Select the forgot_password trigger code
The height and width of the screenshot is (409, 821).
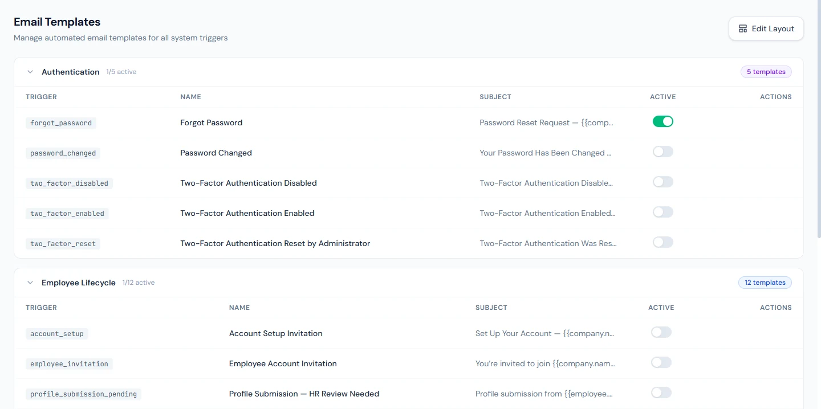coord(61,123)
